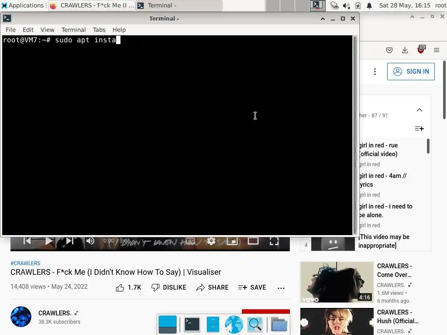Like the video with the thumbs up icon
This screenshot has width=447, height=335.
120,288
